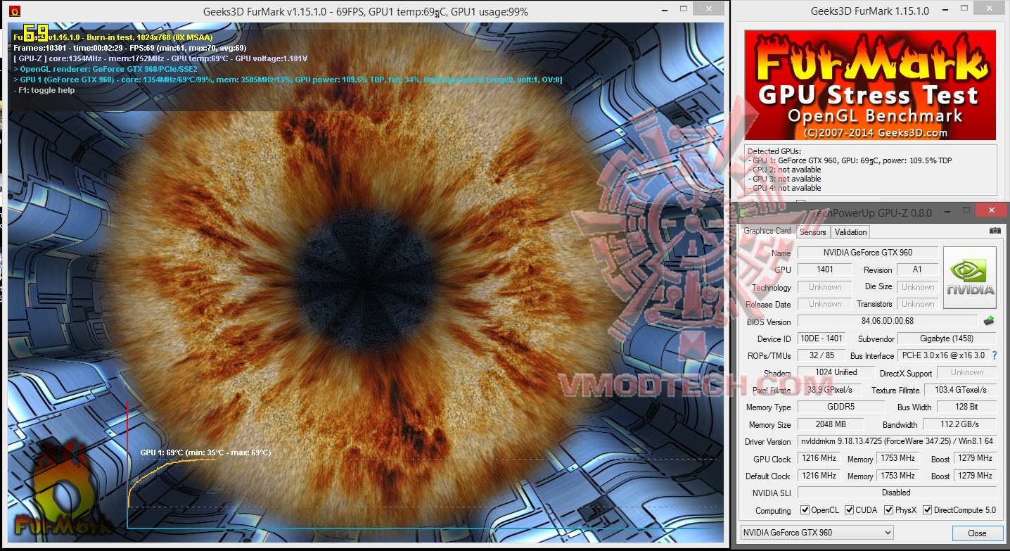Image resolution: width=1010 pixels, height=551 pixels.
Task: Click the Technology value Unknown
Action: tap(824, 287)
